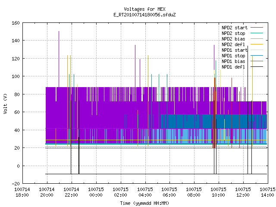This screenshot has height=207, width=276.
Task: Click the black NPD1 defl baseline at -10 V
Action: click(156, 174)
